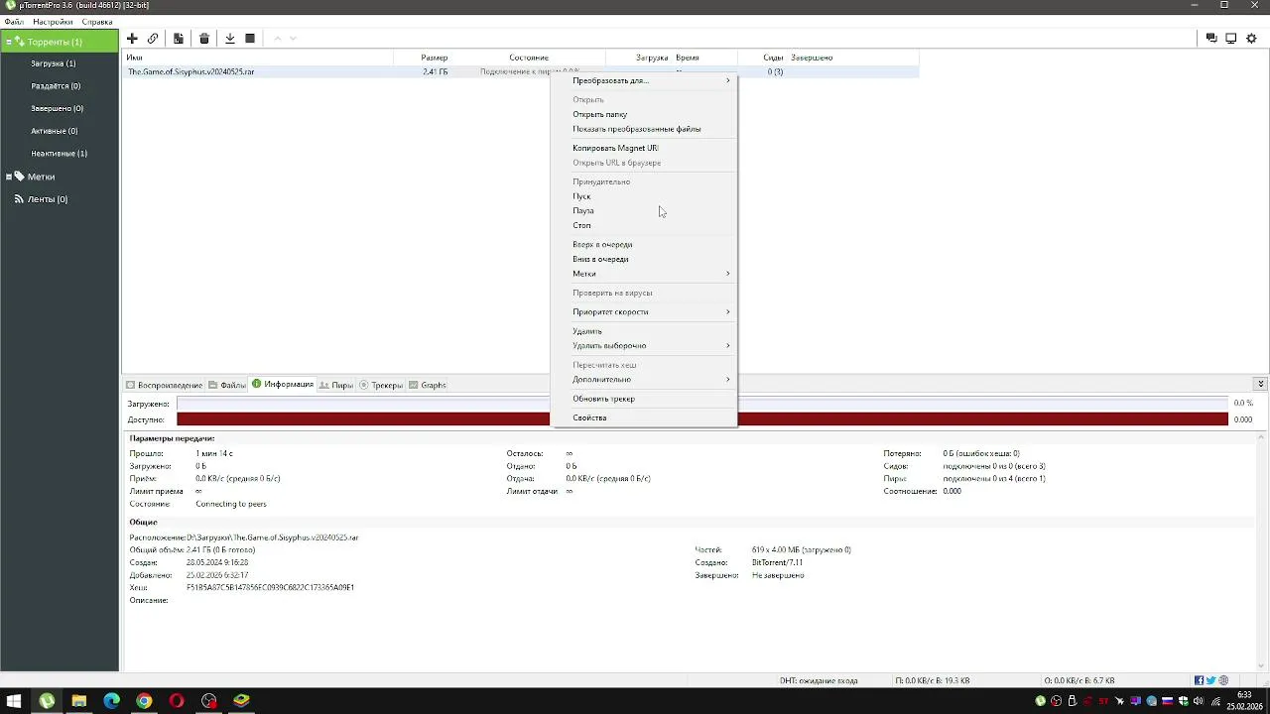Click the Add Torrent plus icon
Viewport: 1270px width, 714px height.
click(131, 39)
